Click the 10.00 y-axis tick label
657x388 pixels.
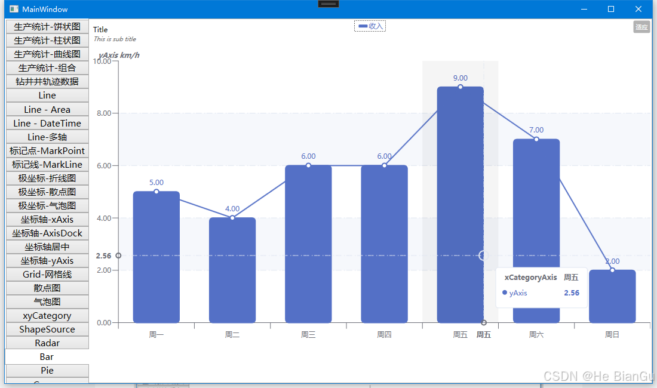click(x=102, y=61)
